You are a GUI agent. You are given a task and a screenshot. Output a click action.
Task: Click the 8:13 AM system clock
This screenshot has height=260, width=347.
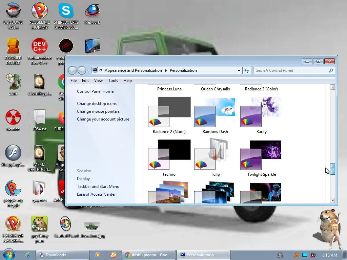[329, 255]
